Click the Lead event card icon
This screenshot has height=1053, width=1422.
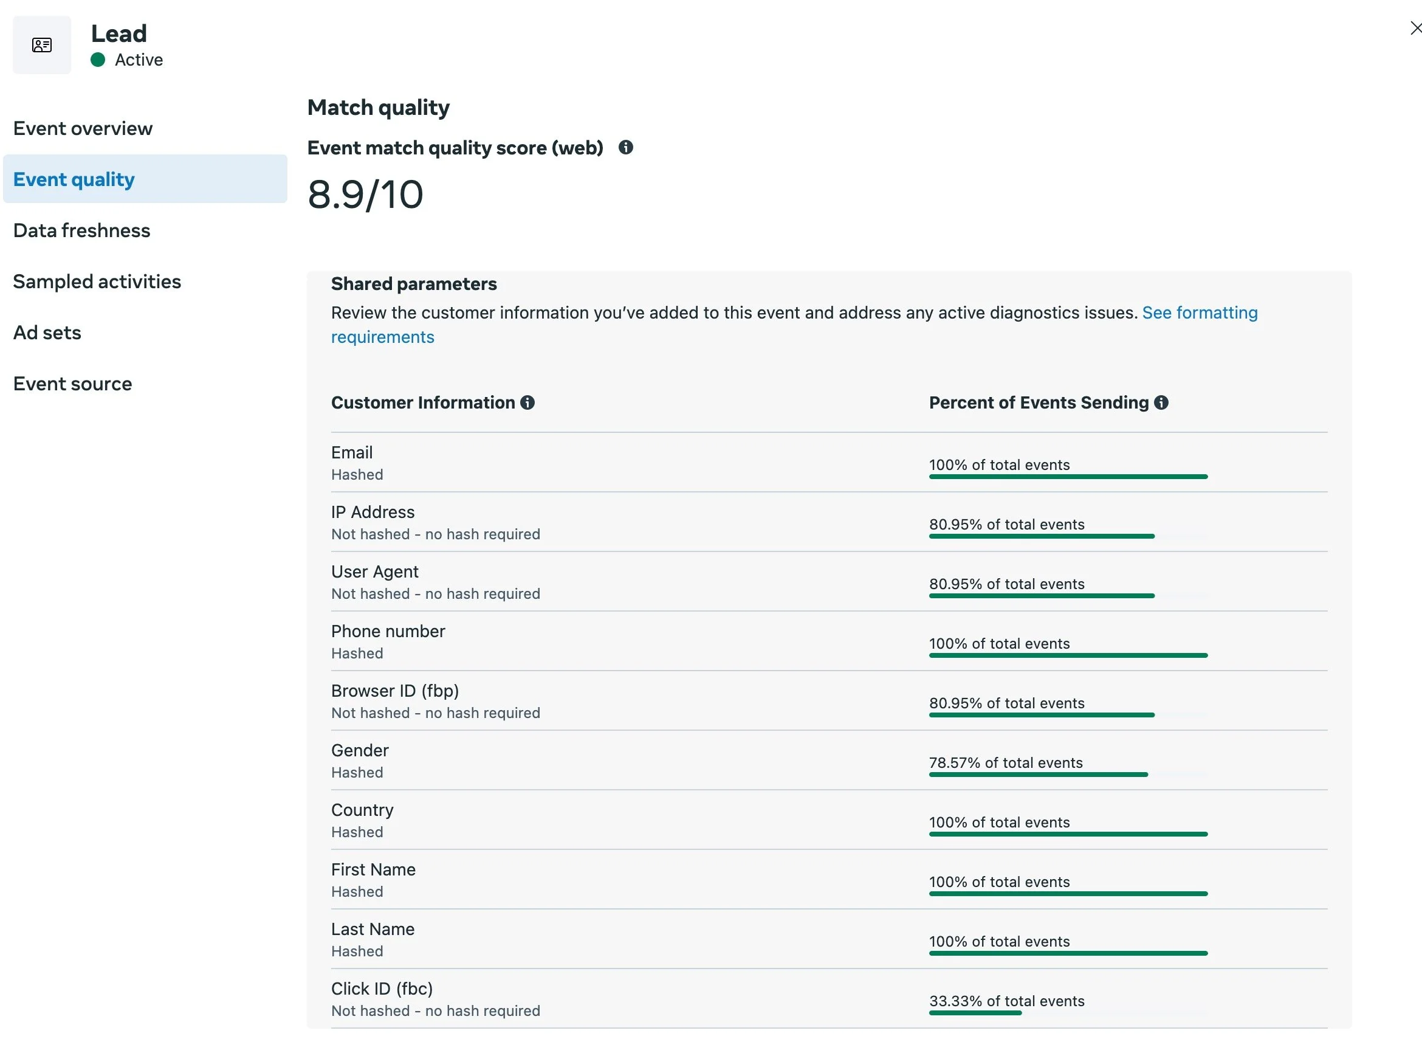click(x=42, y=45)
